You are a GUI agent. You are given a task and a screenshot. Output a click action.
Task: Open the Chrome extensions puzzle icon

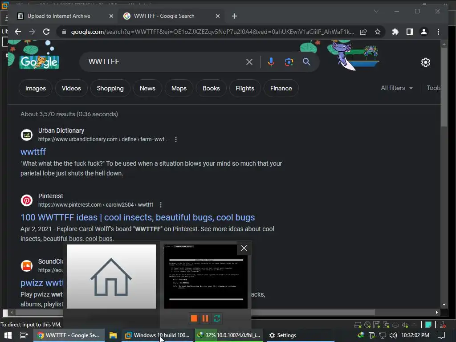tap(395, 32)
